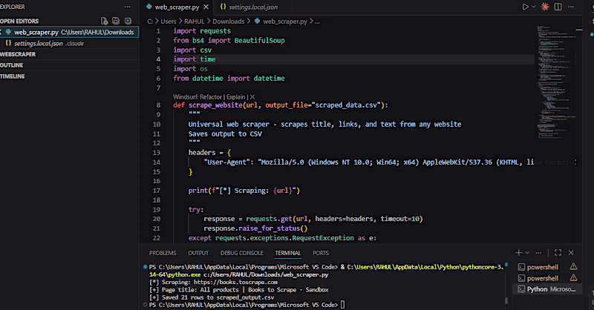Viewport: 594px width, 310px height.
Task: Open the DEBUG CONSOLE panel tab
Action: 242,253
